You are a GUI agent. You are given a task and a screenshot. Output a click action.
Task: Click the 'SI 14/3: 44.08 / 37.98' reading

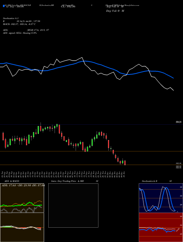pyautogui.click(x=29, y=21)
